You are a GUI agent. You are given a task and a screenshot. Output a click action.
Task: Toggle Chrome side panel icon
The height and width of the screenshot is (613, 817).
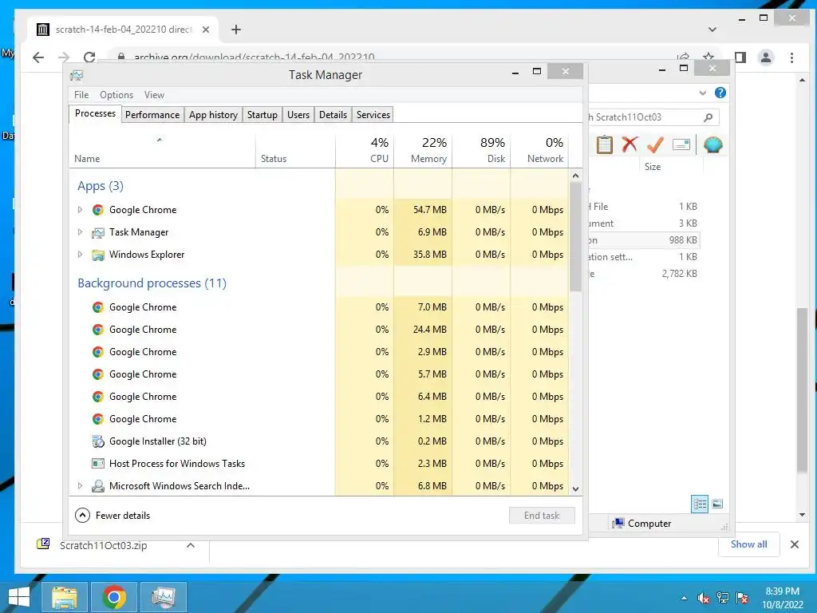pyautogui.click(x=740, y=57)
